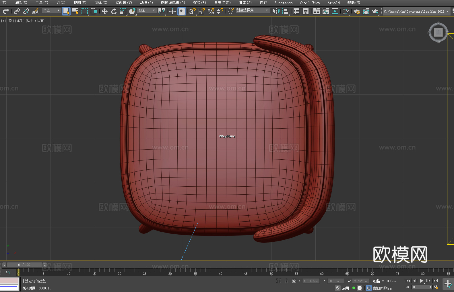454x292 pixels.
Task: Select the Rotate tool
Action: (114, 11)
